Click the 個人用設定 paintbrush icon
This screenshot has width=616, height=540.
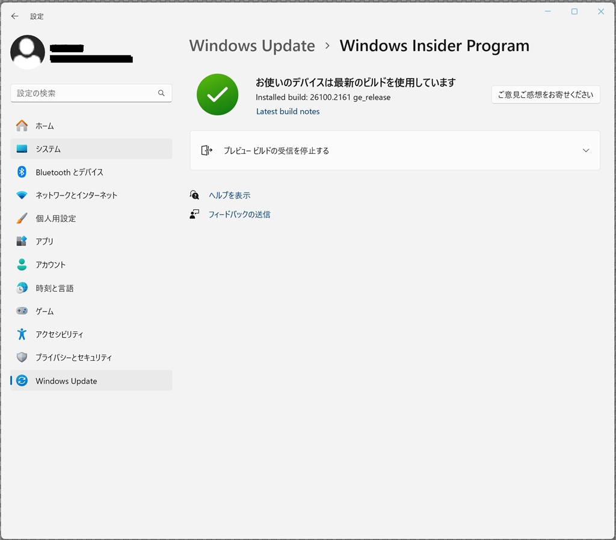pos(22,218)
